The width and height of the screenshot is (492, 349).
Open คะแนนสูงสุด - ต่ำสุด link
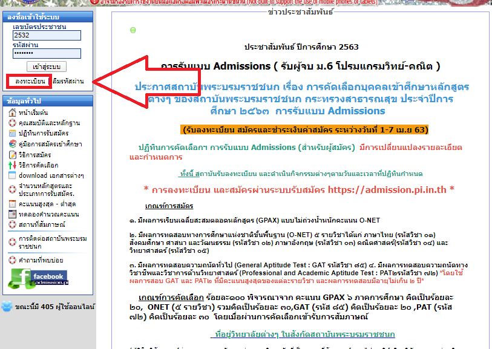pos(47,204)
